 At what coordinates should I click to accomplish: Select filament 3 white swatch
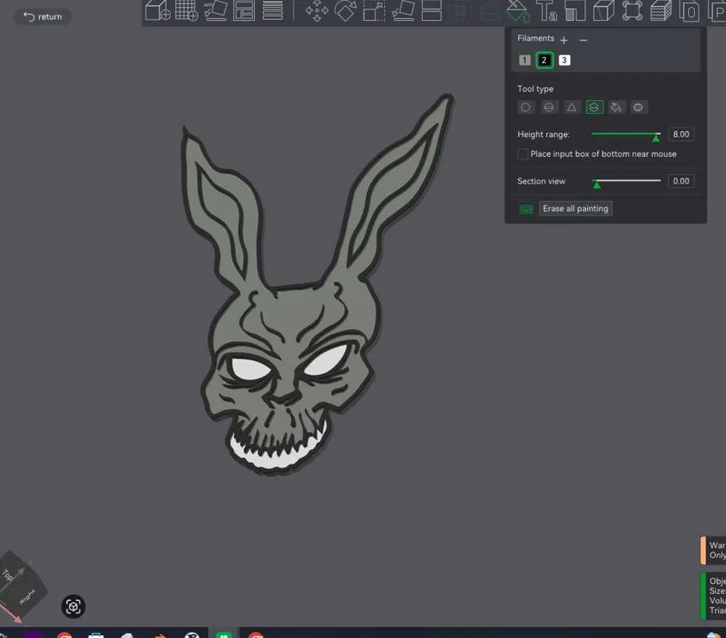click(x=564, y=60)
